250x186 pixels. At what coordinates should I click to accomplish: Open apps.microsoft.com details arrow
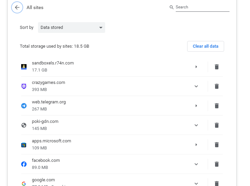tap(196, 145)
